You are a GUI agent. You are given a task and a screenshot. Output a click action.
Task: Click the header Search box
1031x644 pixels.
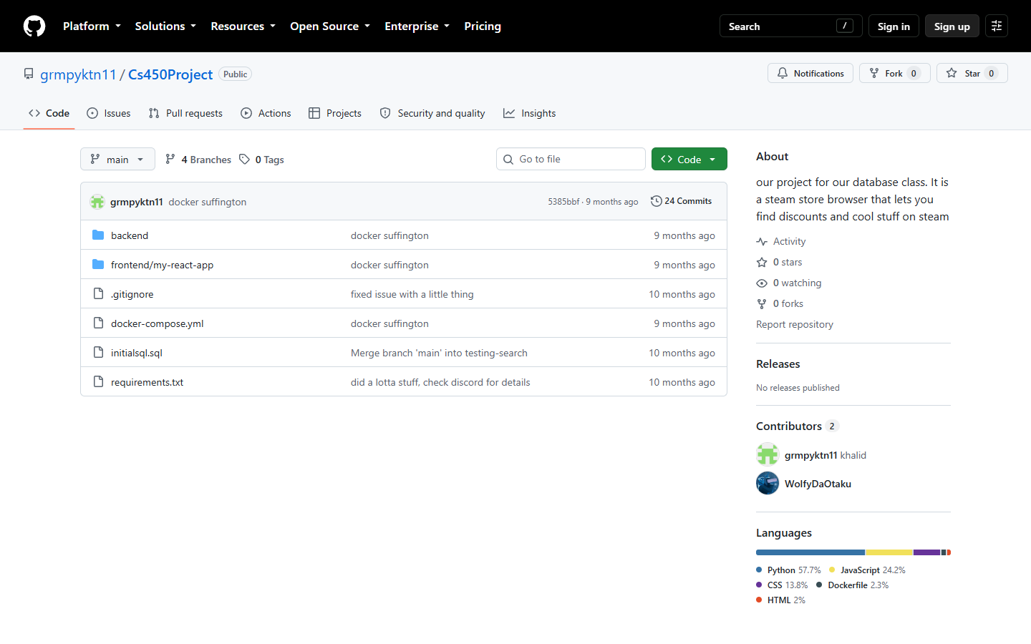tap(790, 26)
